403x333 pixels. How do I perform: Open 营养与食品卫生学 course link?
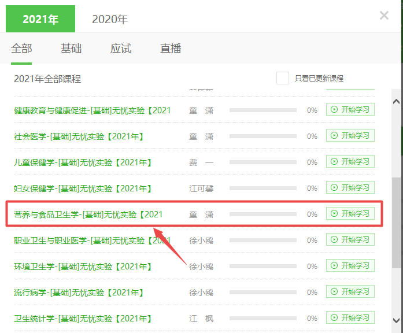click(88, 214)
